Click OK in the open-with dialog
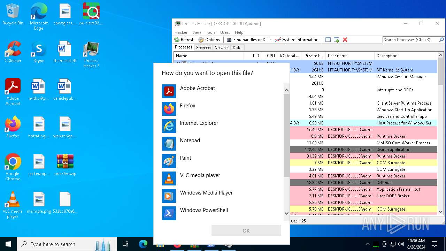The image size is (446, 251). (246, 230)
